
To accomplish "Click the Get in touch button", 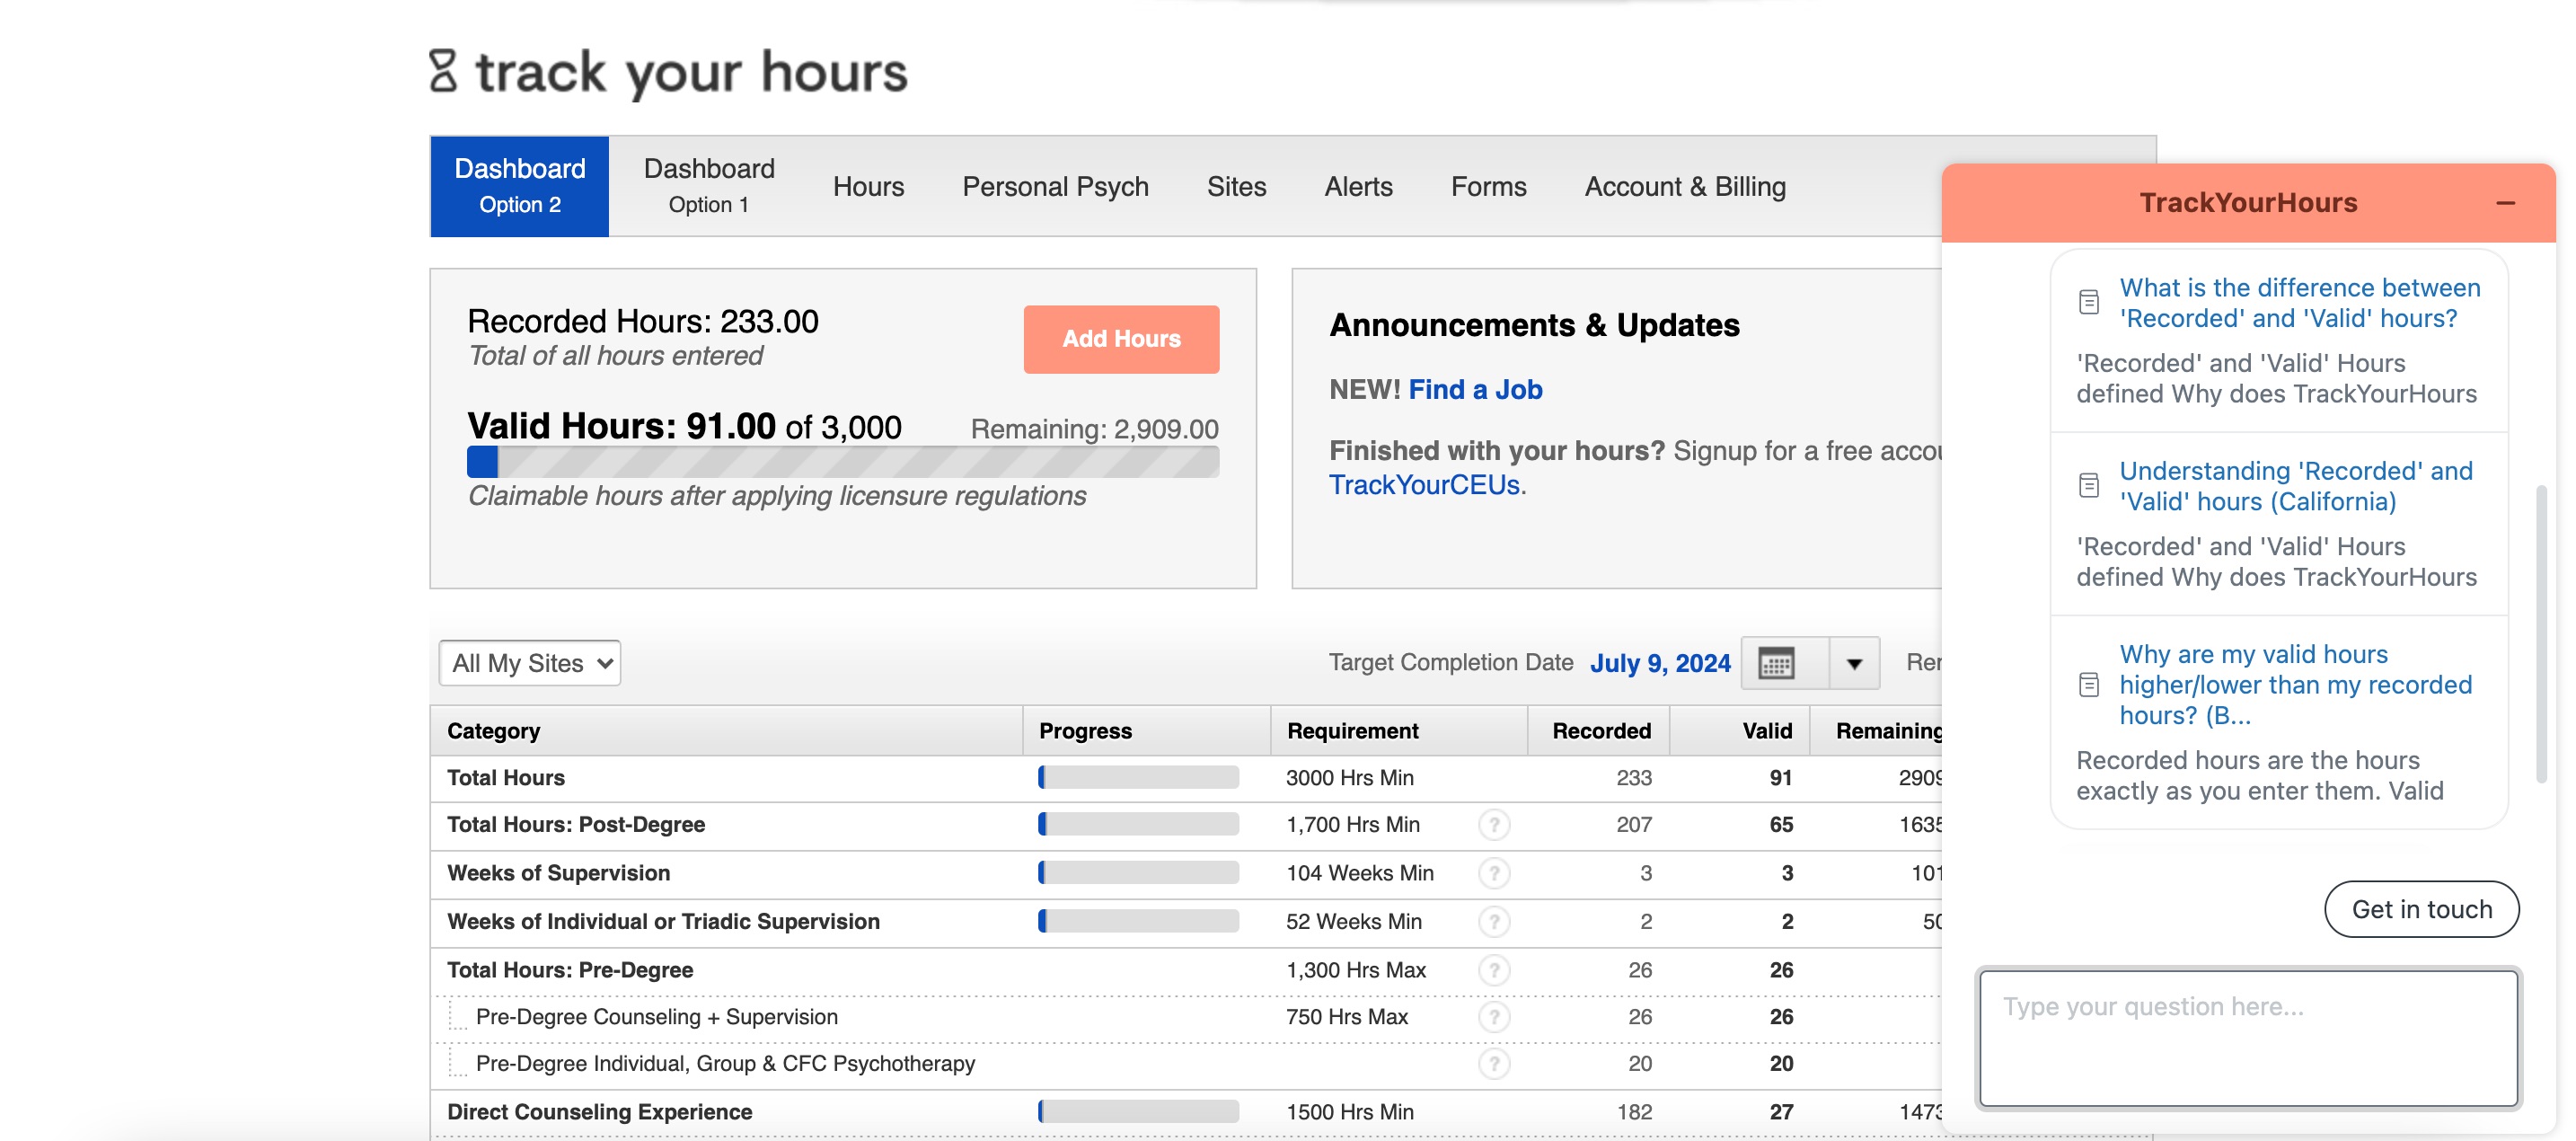I will tap(2421, 909).
